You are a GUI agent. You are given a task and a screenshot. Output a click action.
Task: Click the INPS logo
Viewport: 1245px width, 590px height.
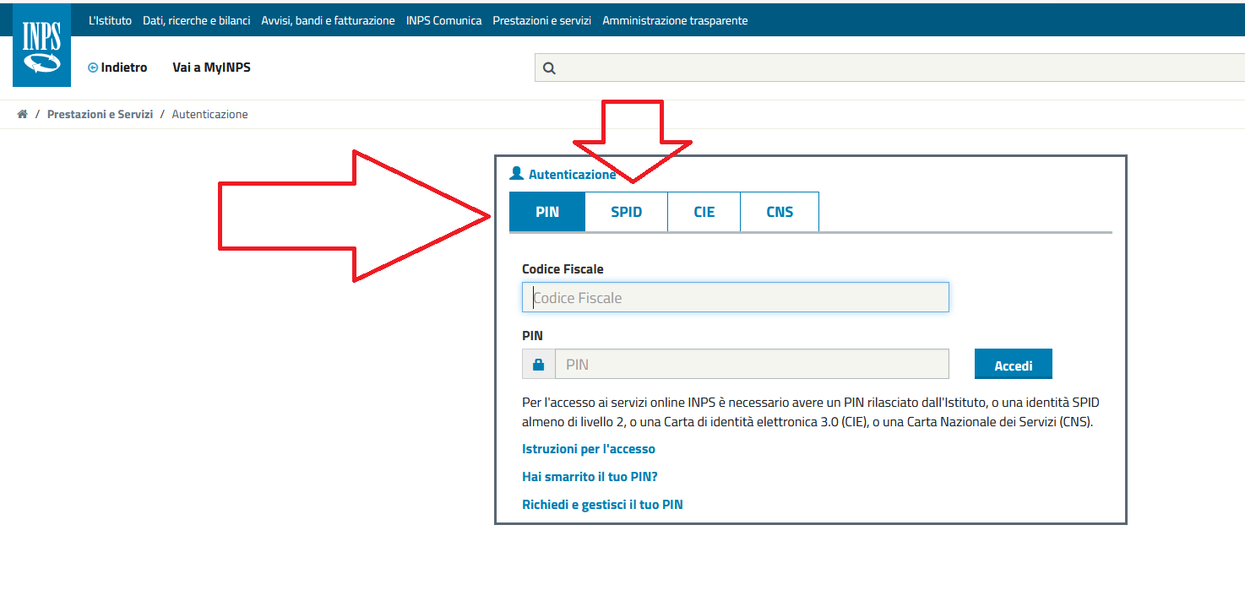41,45
